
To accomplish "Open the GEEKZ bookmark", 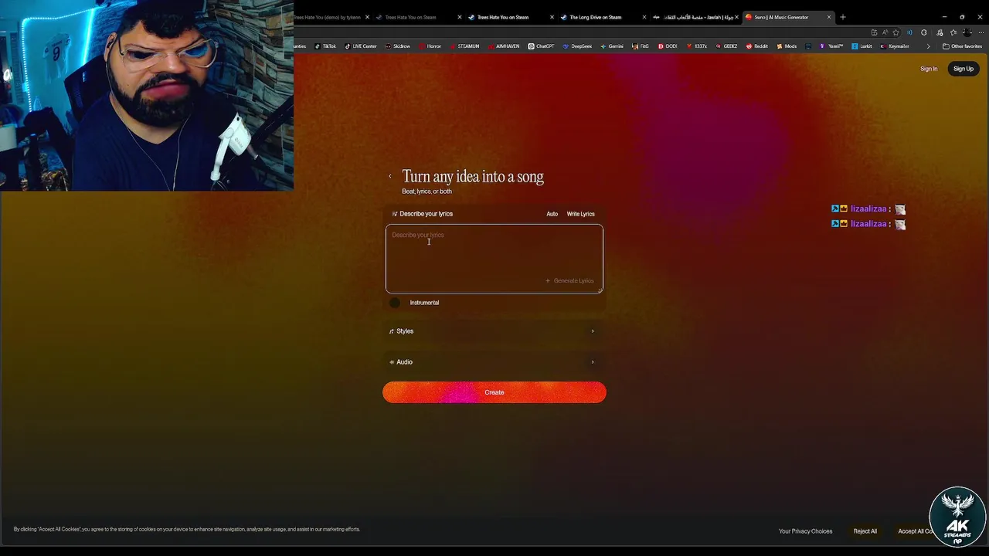I will (726, 46).
